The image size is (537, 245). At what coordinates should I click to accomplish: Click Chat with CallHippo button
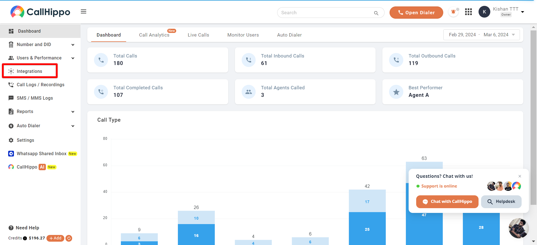(x=447, y=201)
